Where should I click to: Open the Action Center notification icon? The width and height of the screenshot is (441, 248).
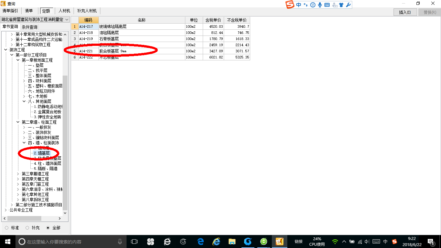(x=431, y=242)
